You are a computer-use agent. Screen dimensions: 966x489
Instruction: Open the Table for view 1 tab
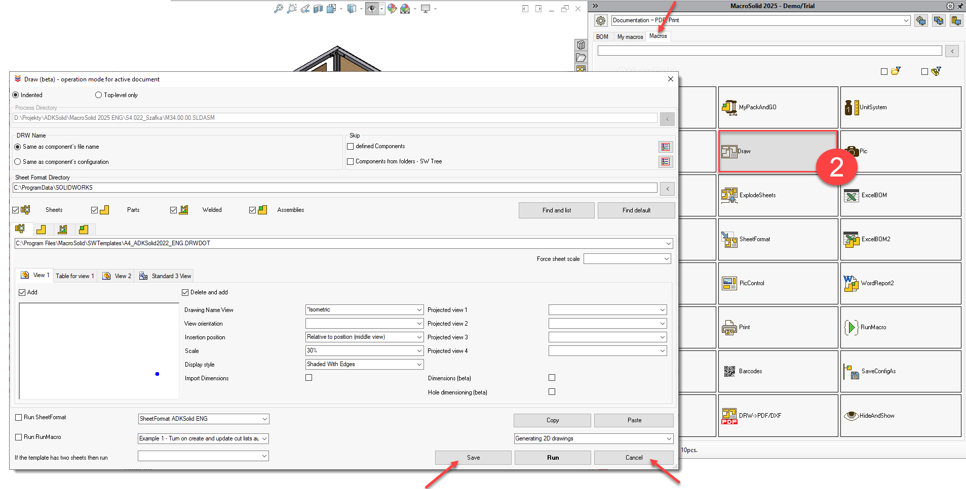click(75, 276)
